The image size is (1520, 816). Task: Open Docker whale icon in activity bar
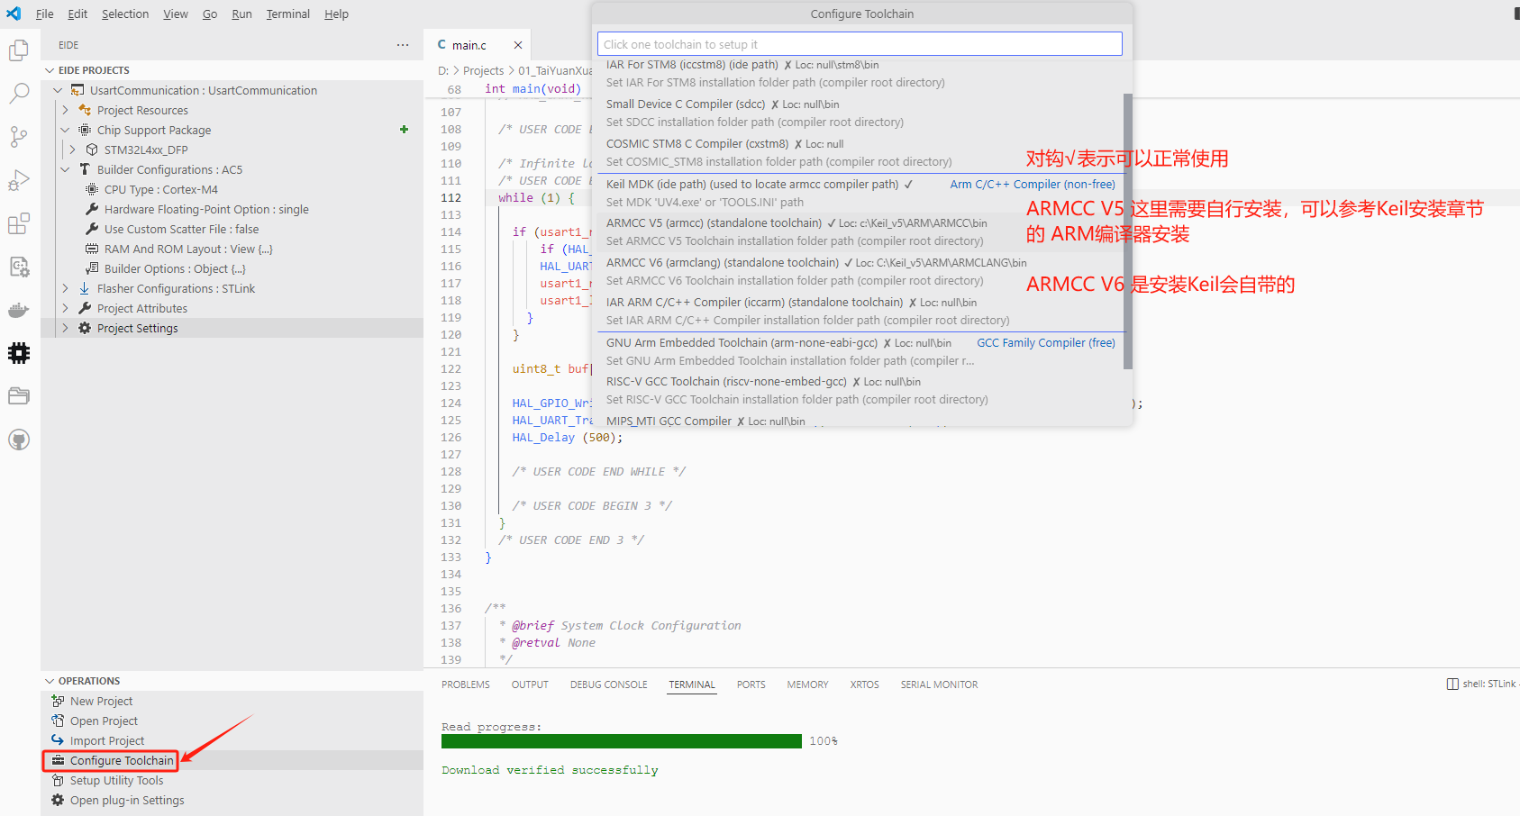19,311
